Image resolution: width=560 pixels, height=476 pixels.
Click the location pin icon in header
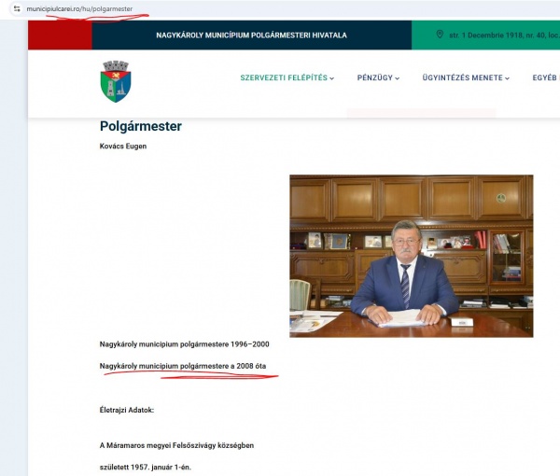[x=440, y=35]
